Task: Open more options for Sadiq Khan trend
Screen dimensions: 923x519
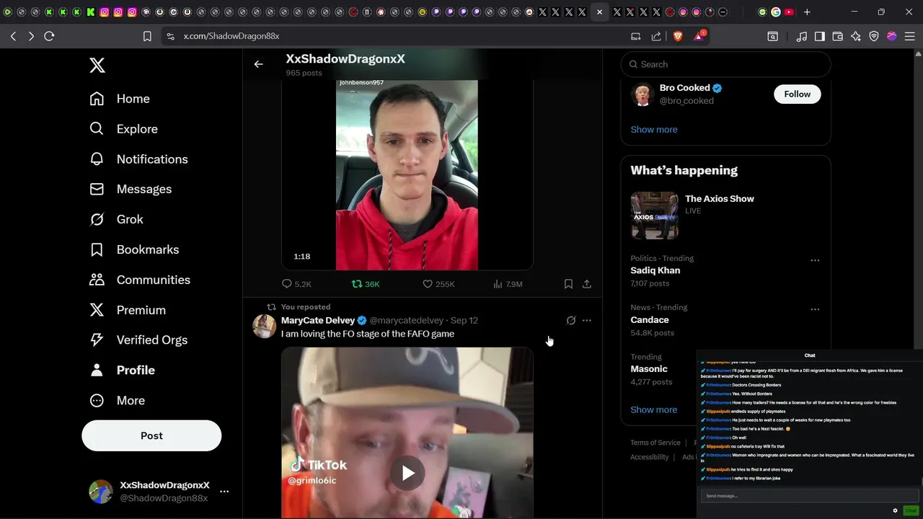Action: pyautogui.click(x=815, y=260)
